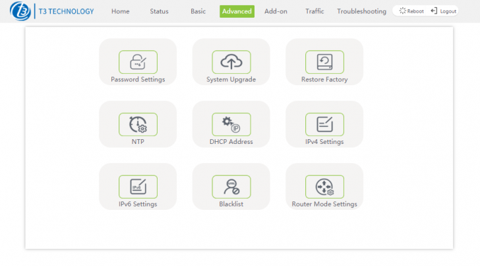Image resolution: width=480 pixels, height=266 pixels.
Task: Select the Advanced tab
Action: click(237, 11)
